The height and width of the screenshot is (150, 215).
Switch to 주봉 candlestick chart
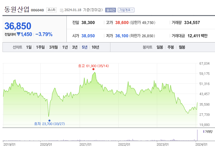171,47
